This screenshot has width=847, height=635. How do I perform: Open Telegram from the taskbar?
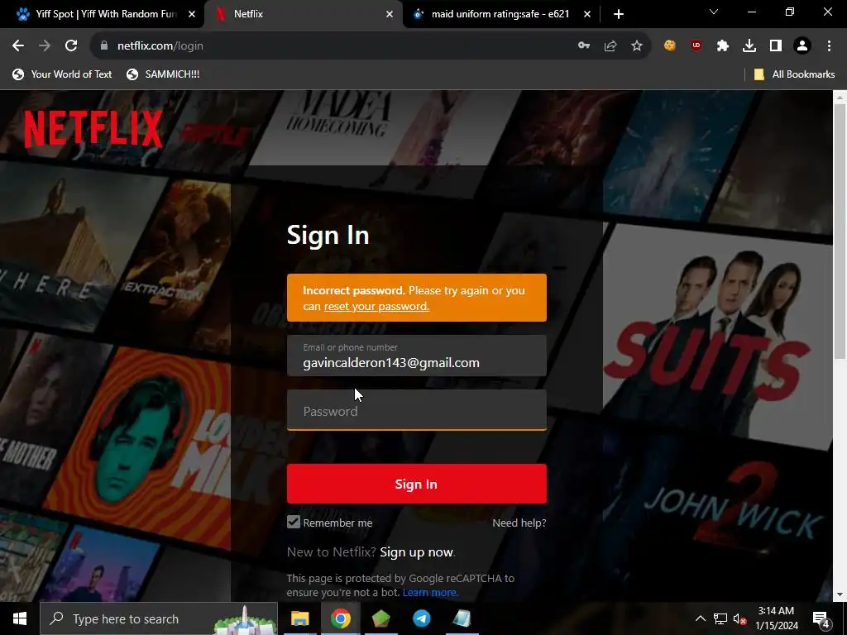pos(421,618)
